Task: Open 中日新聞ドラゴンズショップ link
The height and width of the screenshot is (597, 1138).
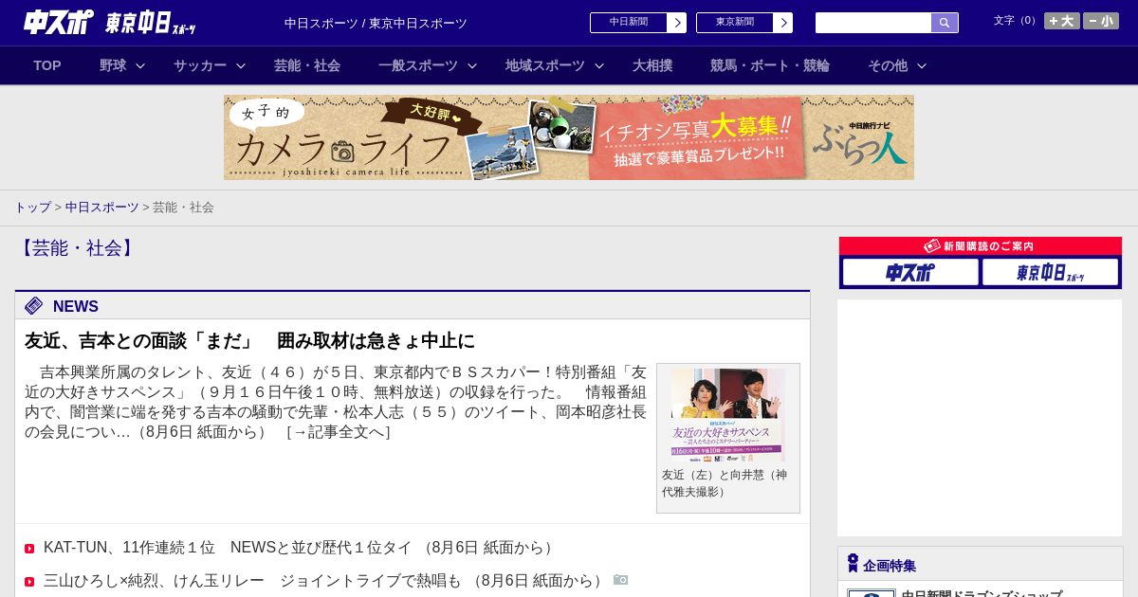Action: [982, 593]
